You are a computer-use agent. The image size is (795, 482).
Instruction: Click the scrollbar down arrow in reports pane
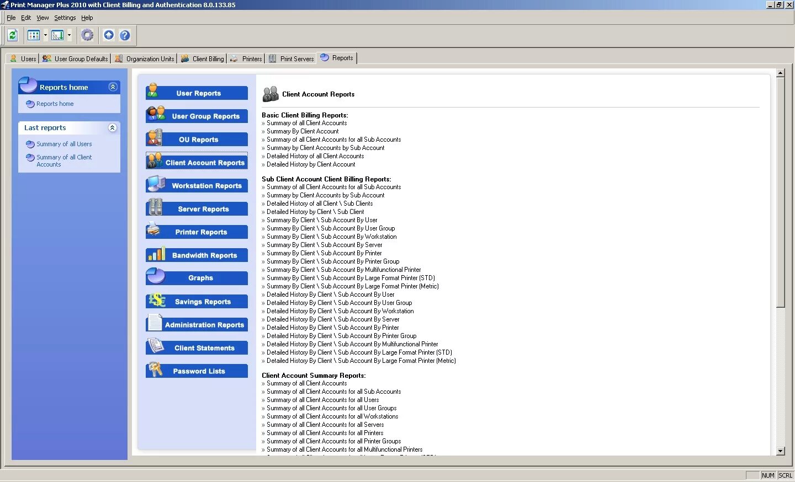pos(780,451)
